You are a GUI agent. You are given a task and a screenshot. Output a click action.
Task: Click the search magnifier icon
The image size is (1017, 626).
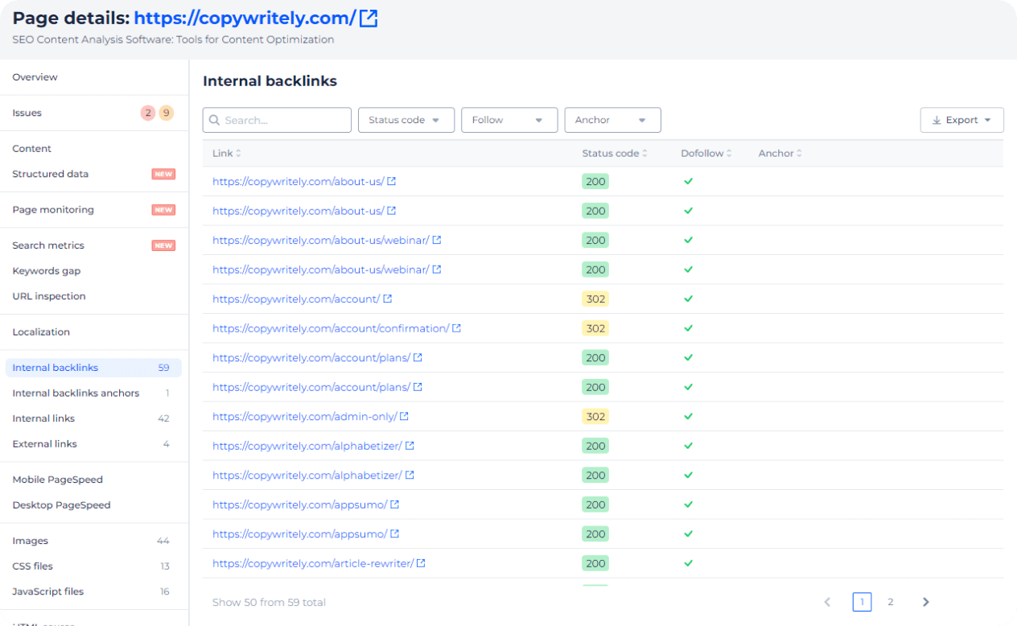[215, 120]
